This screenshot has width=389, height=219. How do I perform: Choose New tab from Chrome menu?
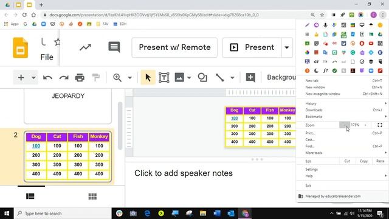tap(342, 81)
